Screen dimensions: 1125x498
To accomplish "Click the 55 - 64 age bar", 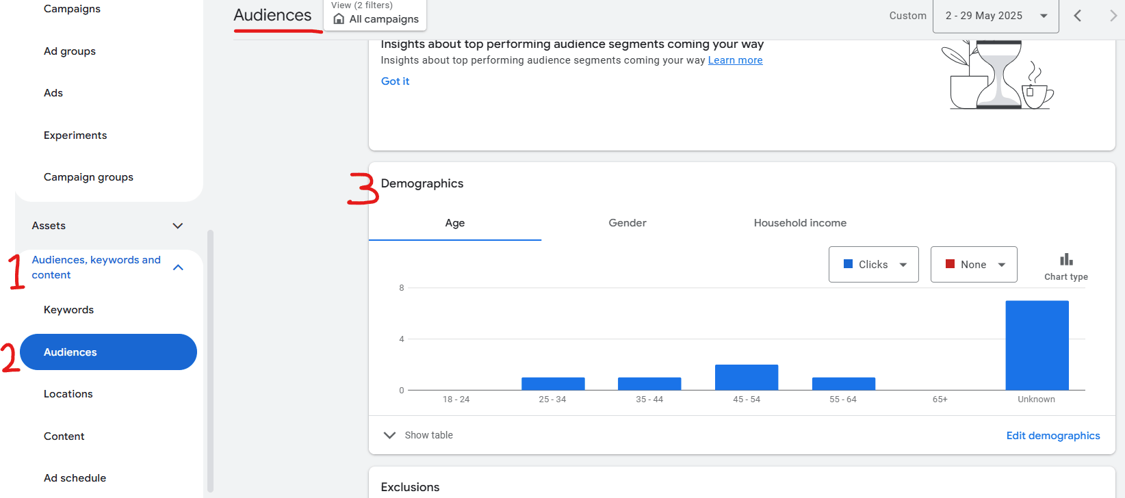I will pos(844,384).
